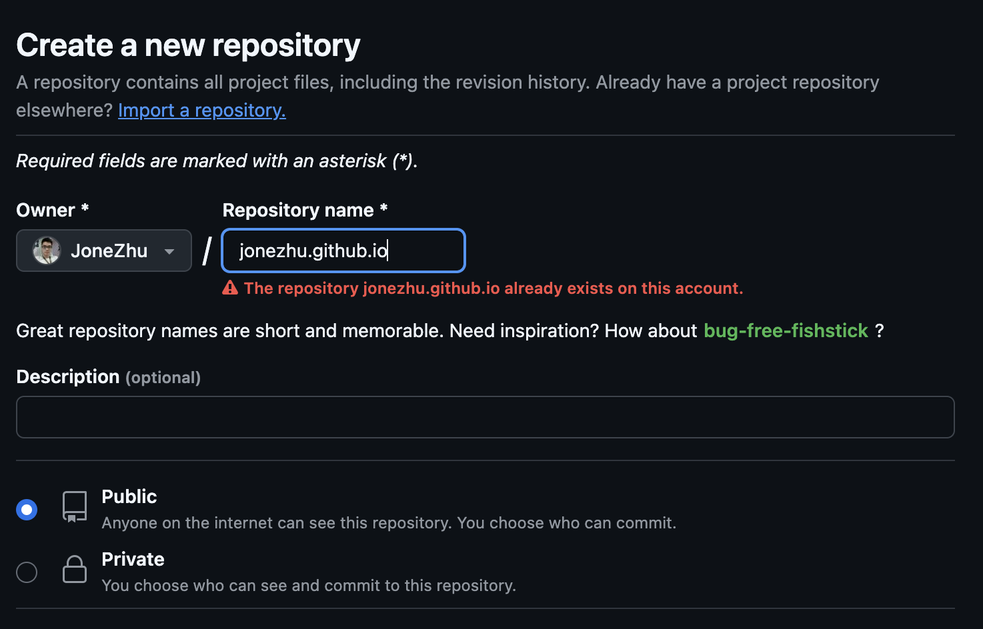Click the Public repository book icon
The width and height of the screenshot is (983, 629).
pyautogui.click(x=75, y=507)
